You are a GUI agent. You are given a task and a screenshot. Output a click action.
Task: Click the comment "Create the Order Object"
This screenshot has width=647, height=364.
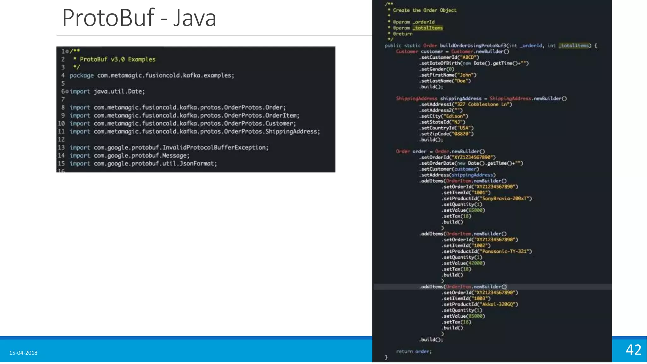click(x=425, y=10)
